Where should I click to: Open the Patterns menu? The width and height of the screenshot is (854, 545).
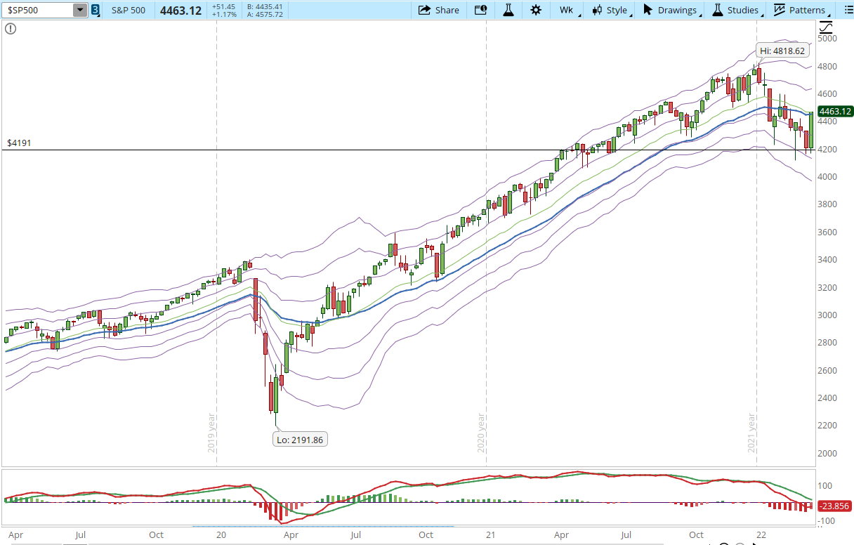[x=801, y=10]
